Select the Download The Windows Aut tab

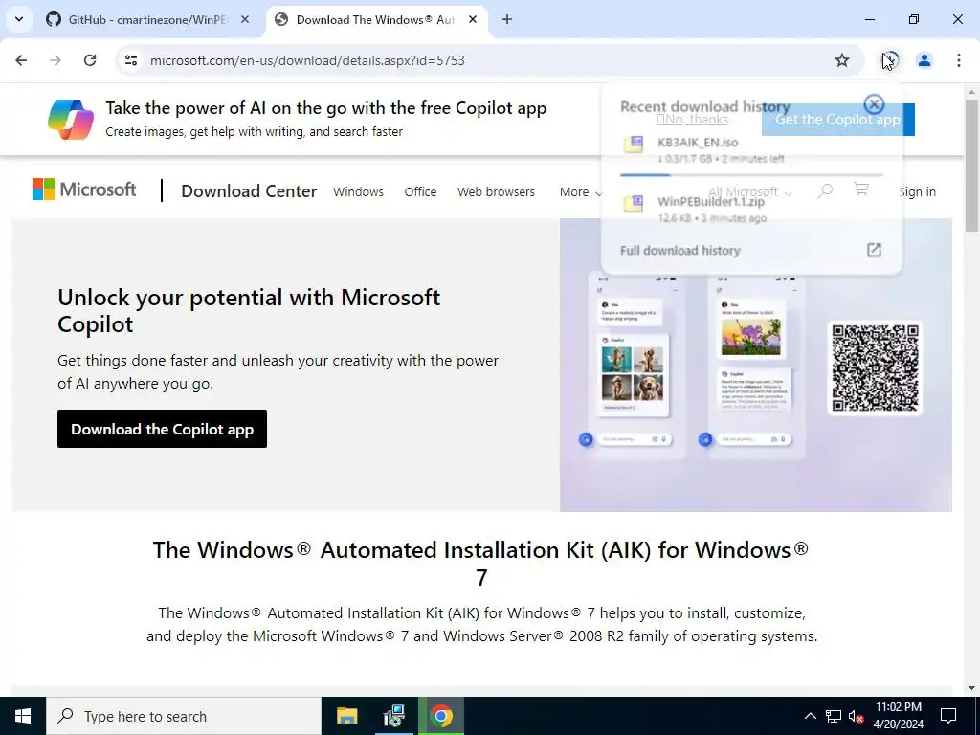tap(375, 19)
